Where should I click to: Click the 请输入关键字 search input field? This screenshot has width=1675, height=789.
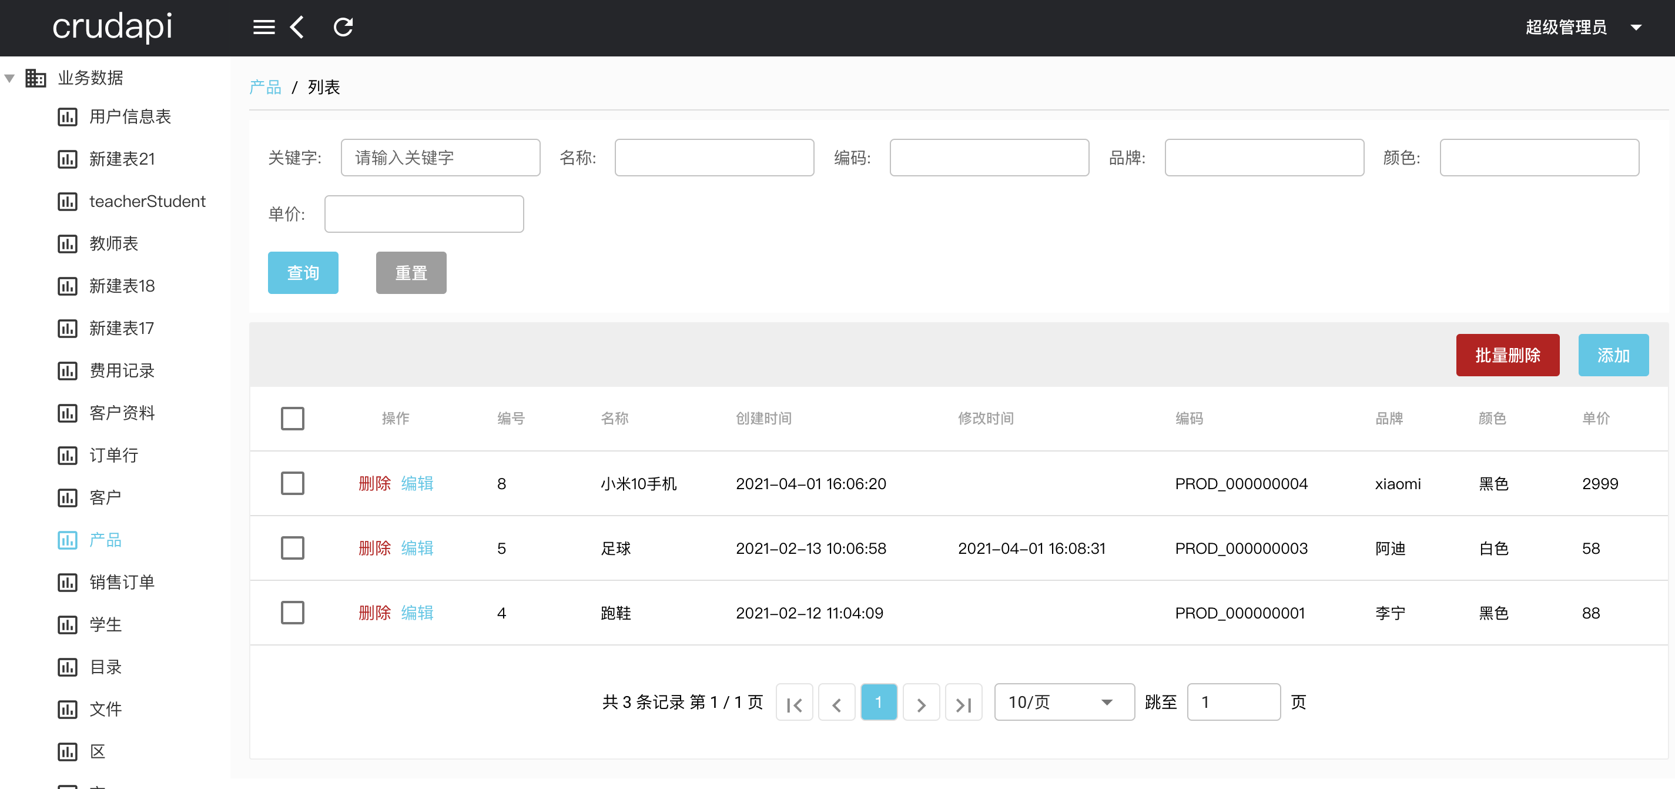(440, 158)
